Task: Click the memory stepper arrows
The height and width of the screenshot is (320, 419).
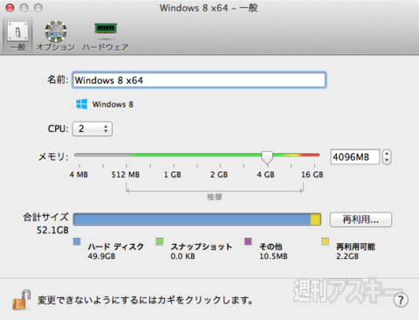Action: click(387, 157)
